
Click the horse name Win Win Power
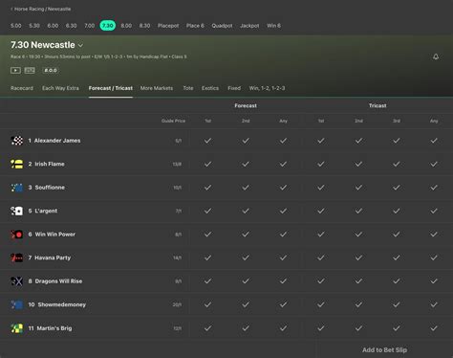pyautogui.click(x=55, y=235)
